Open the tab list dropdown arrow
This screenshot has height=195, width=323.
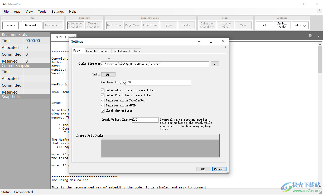click(x=319, y=36)
